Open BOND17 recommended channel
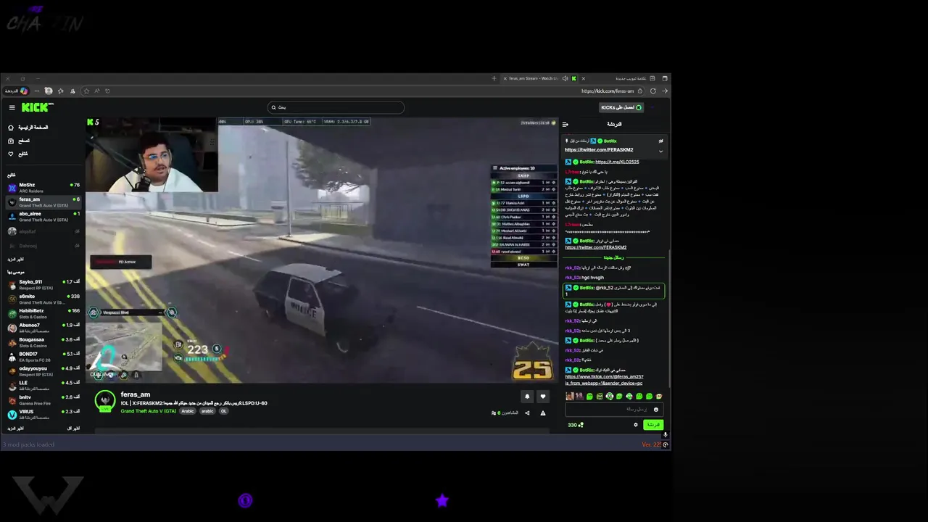928x522 pixels. coord(43,356)
